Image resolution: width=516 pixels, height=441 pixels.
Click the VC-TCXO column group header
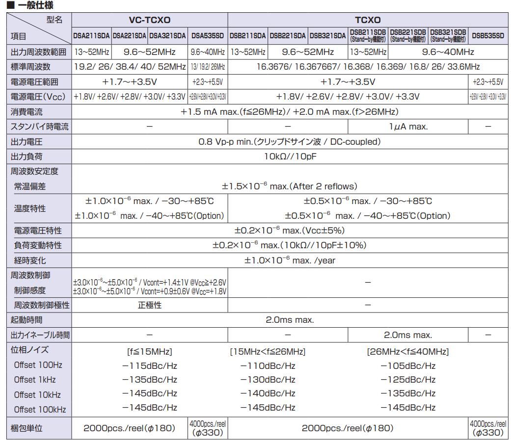pos(150,20)
